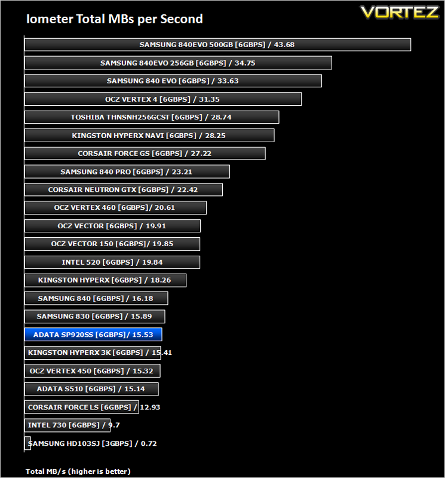Viewport: 445px width, 478px height.
Task: Click the Total MB/s axis caption
Action: pyautogui.click(x=78, y=471)
